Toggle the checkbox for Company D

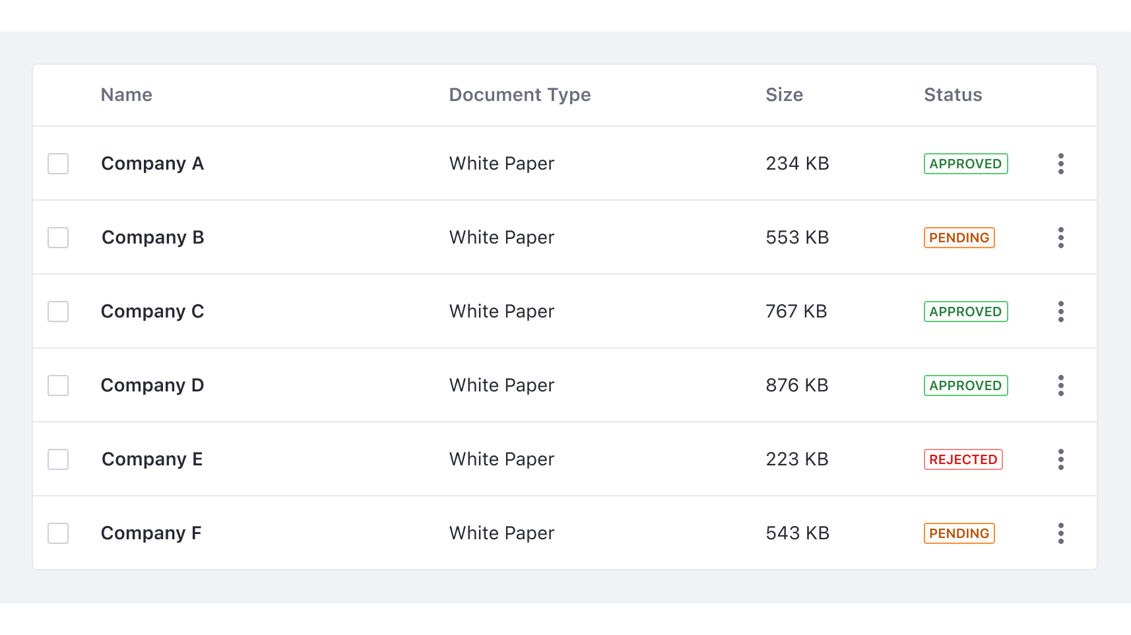pos(58,385)
